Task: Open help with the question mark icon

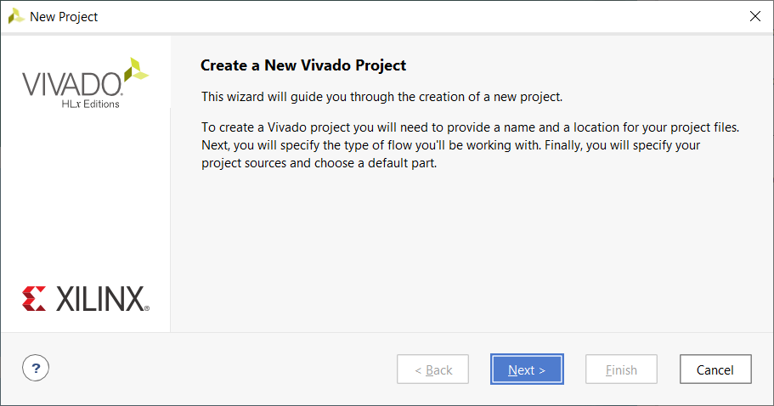Action: 36,368
